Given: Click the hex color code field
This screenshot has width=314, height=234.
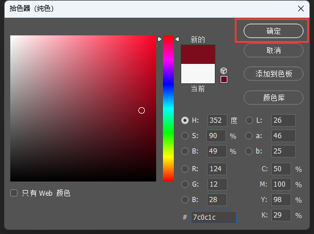Looking at the screenshot, I should (214, 217).
